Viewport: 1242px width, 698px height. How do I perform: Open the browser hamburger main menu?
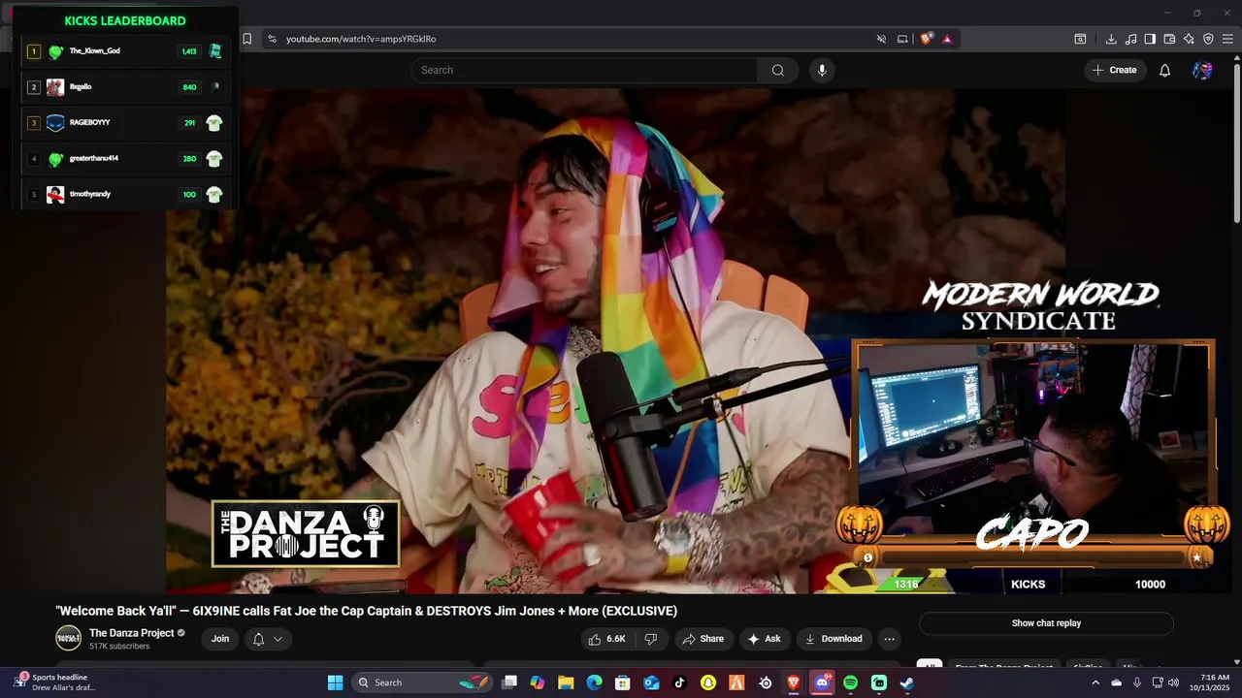tap(1227, 39)
